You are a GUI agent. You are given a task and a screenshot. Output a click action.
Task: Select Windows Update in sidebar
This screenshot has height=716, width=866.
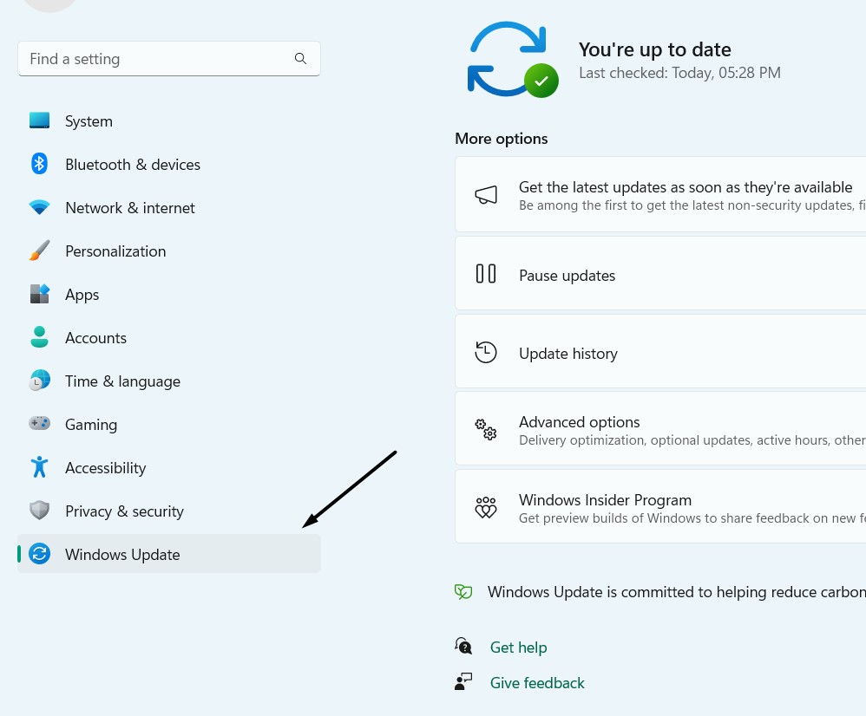pos(122,555)
